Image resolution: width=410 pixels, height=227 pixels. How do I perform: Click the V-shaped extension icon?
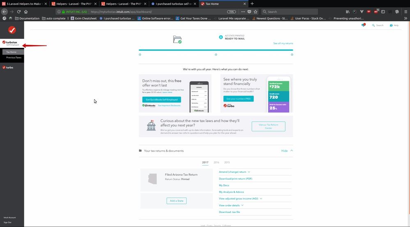tap(362, 11)
